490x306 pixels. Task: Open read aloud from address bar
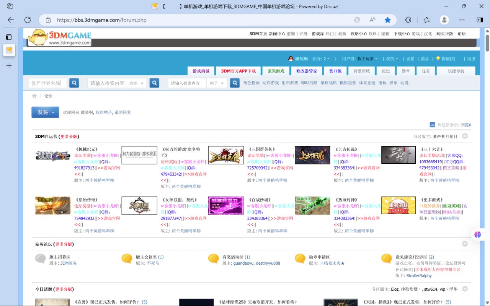372,20
